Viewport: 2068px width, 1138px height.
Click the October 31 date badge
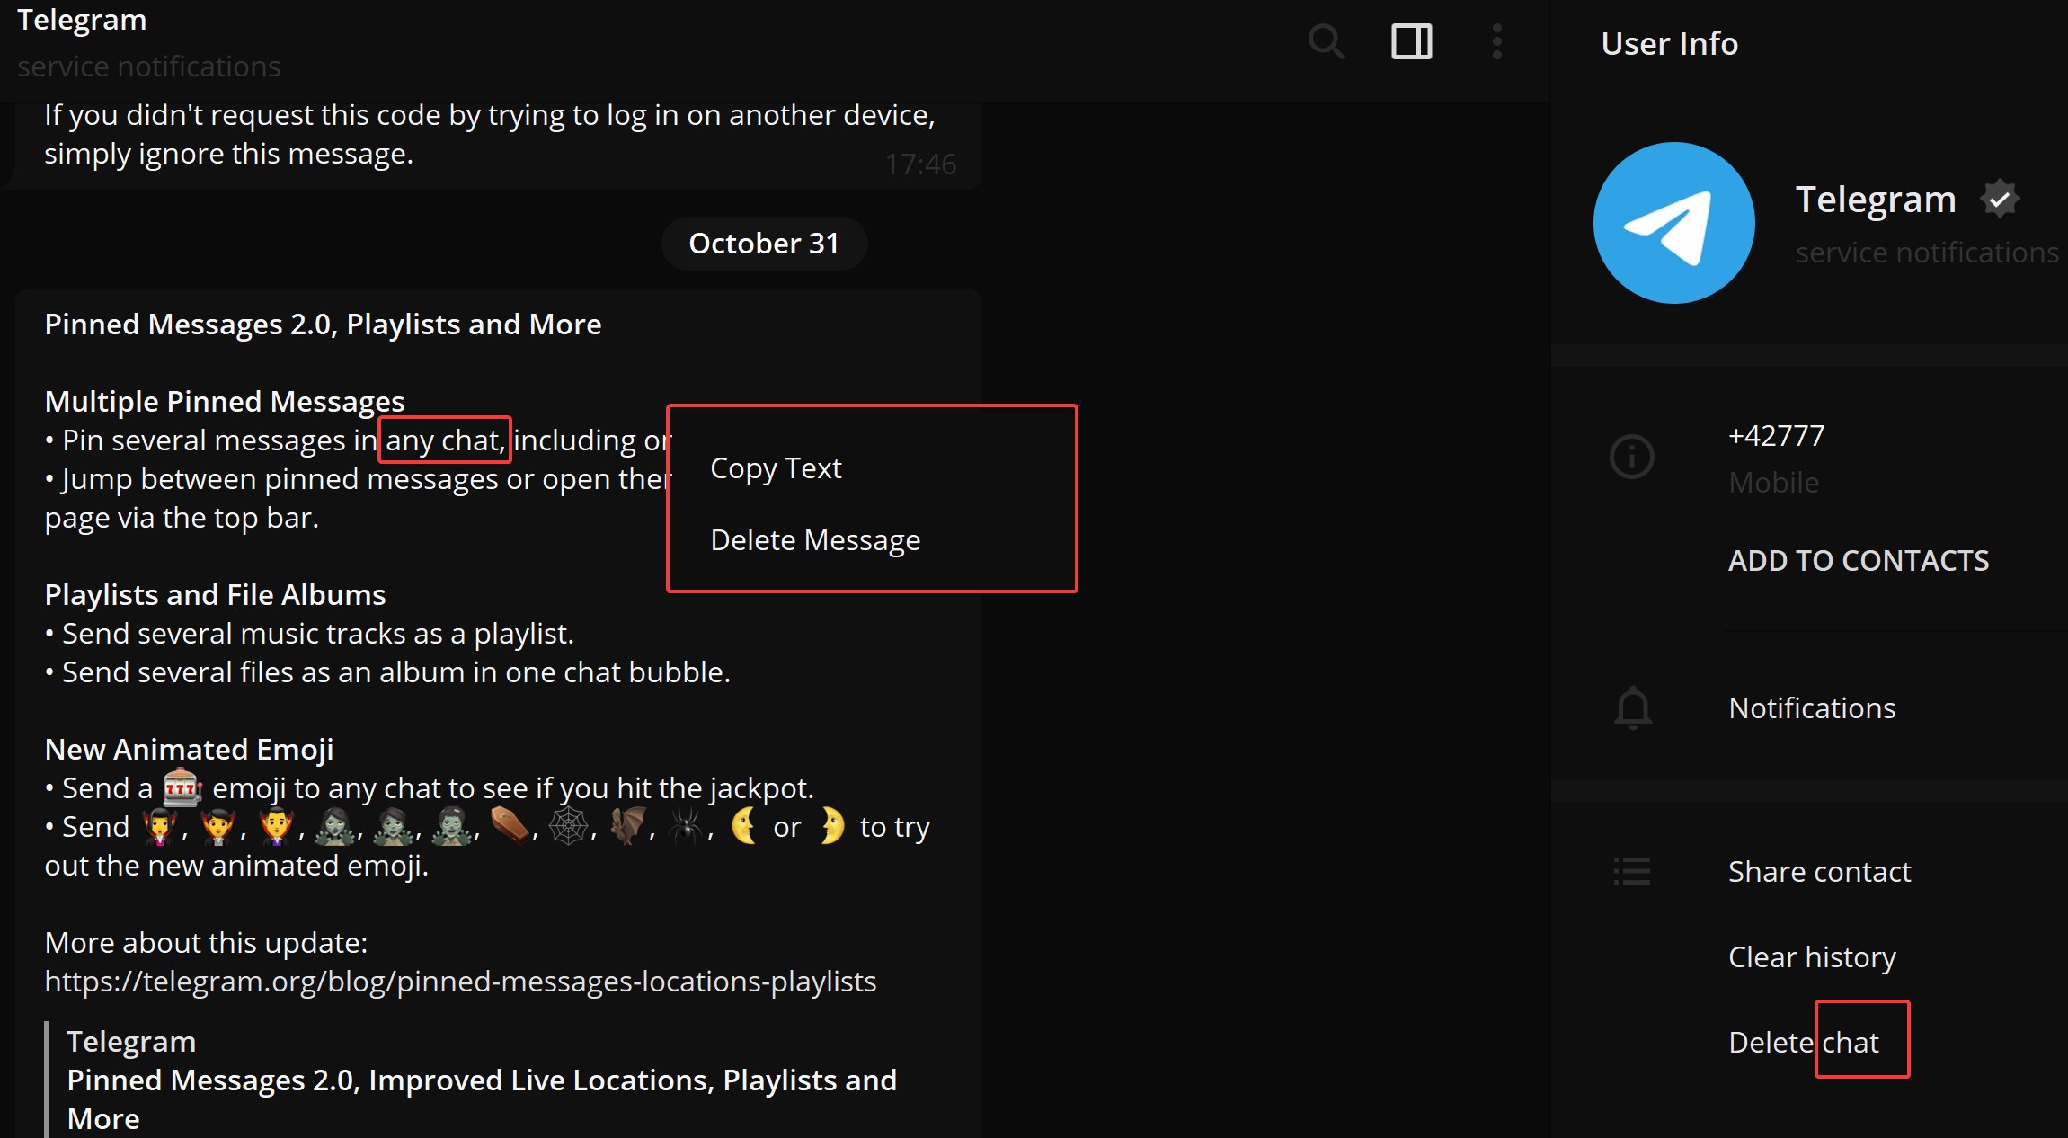[x=764, y=242]
